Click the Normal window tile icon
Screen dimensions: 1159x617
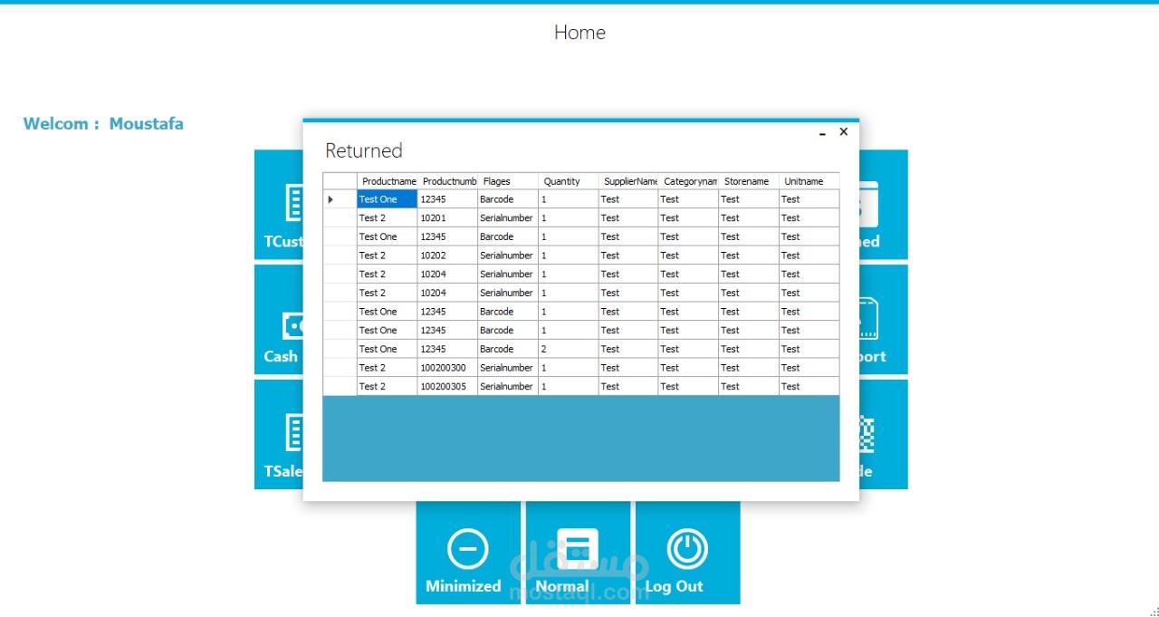point(578,550)
